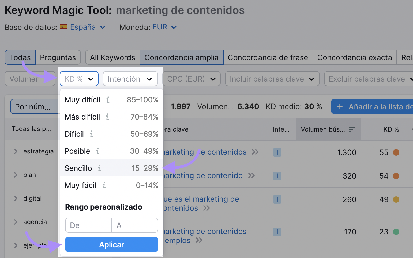Viewport: 413px width, 258px height.
Task: Click the green KD dot for 23
Action: pyautogui.click(x=396, y=232)
